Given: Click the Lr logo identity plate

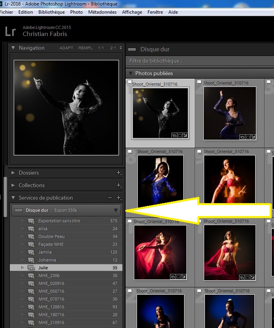Looking at the screenshot, I should pos(10,31).
